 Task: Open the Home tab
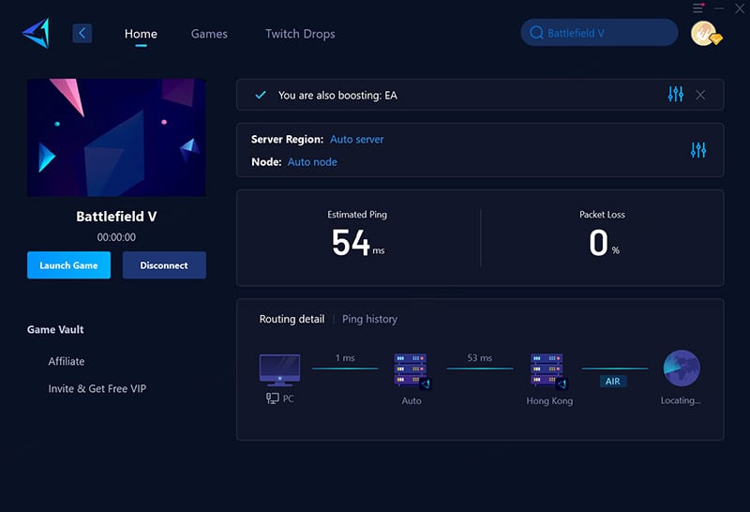pos(141,34)
